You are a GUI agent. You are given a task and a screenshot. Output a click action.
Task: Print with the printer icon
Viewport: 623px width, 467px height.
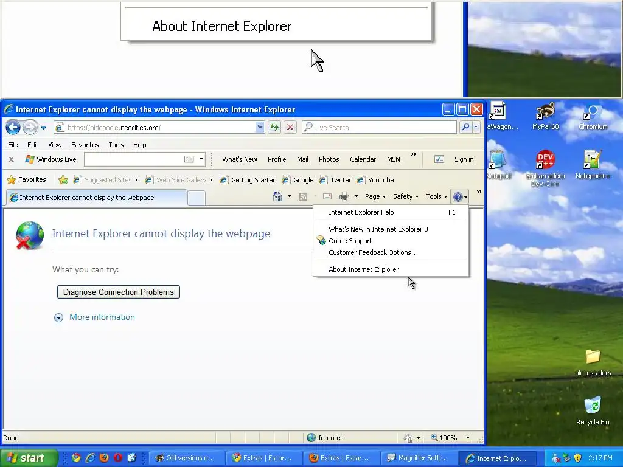344,196
